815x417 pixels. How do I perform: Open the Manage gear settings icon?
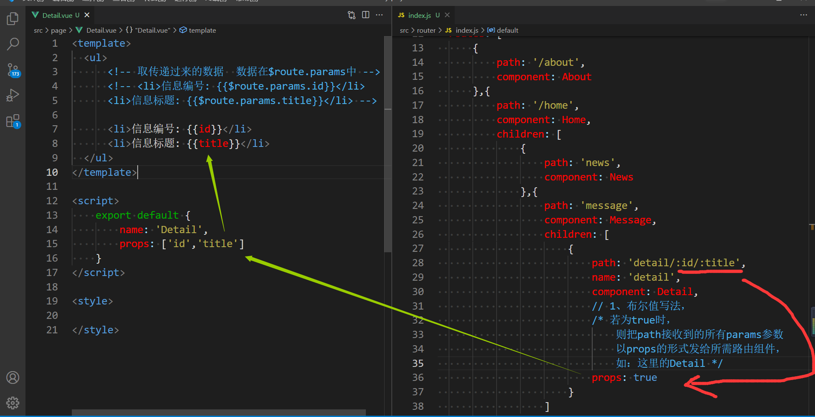[13, 403]
